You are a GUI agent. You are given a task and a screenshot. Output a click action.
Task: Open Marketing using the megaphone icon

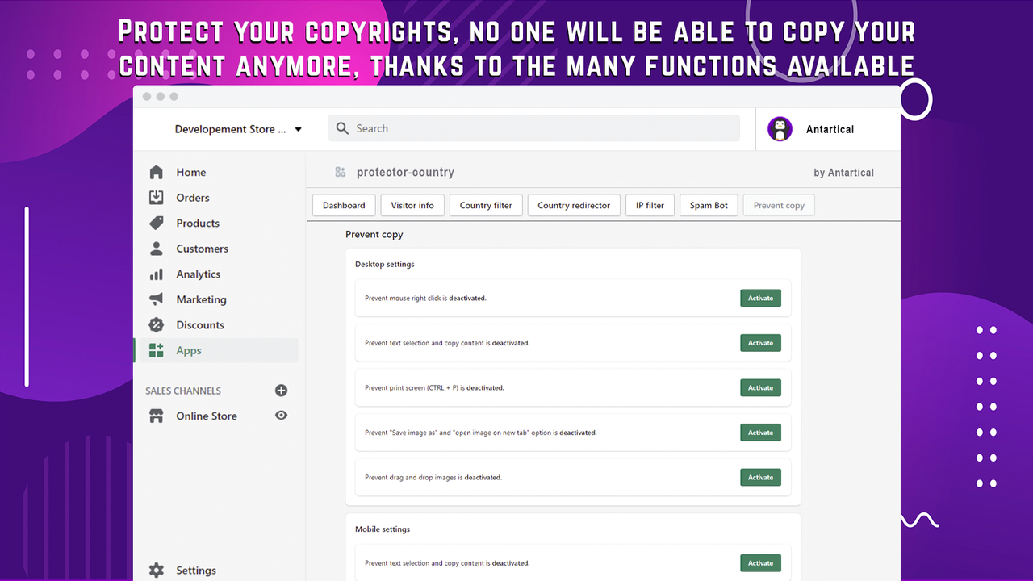pyautogui.click(x=156, y=299)
